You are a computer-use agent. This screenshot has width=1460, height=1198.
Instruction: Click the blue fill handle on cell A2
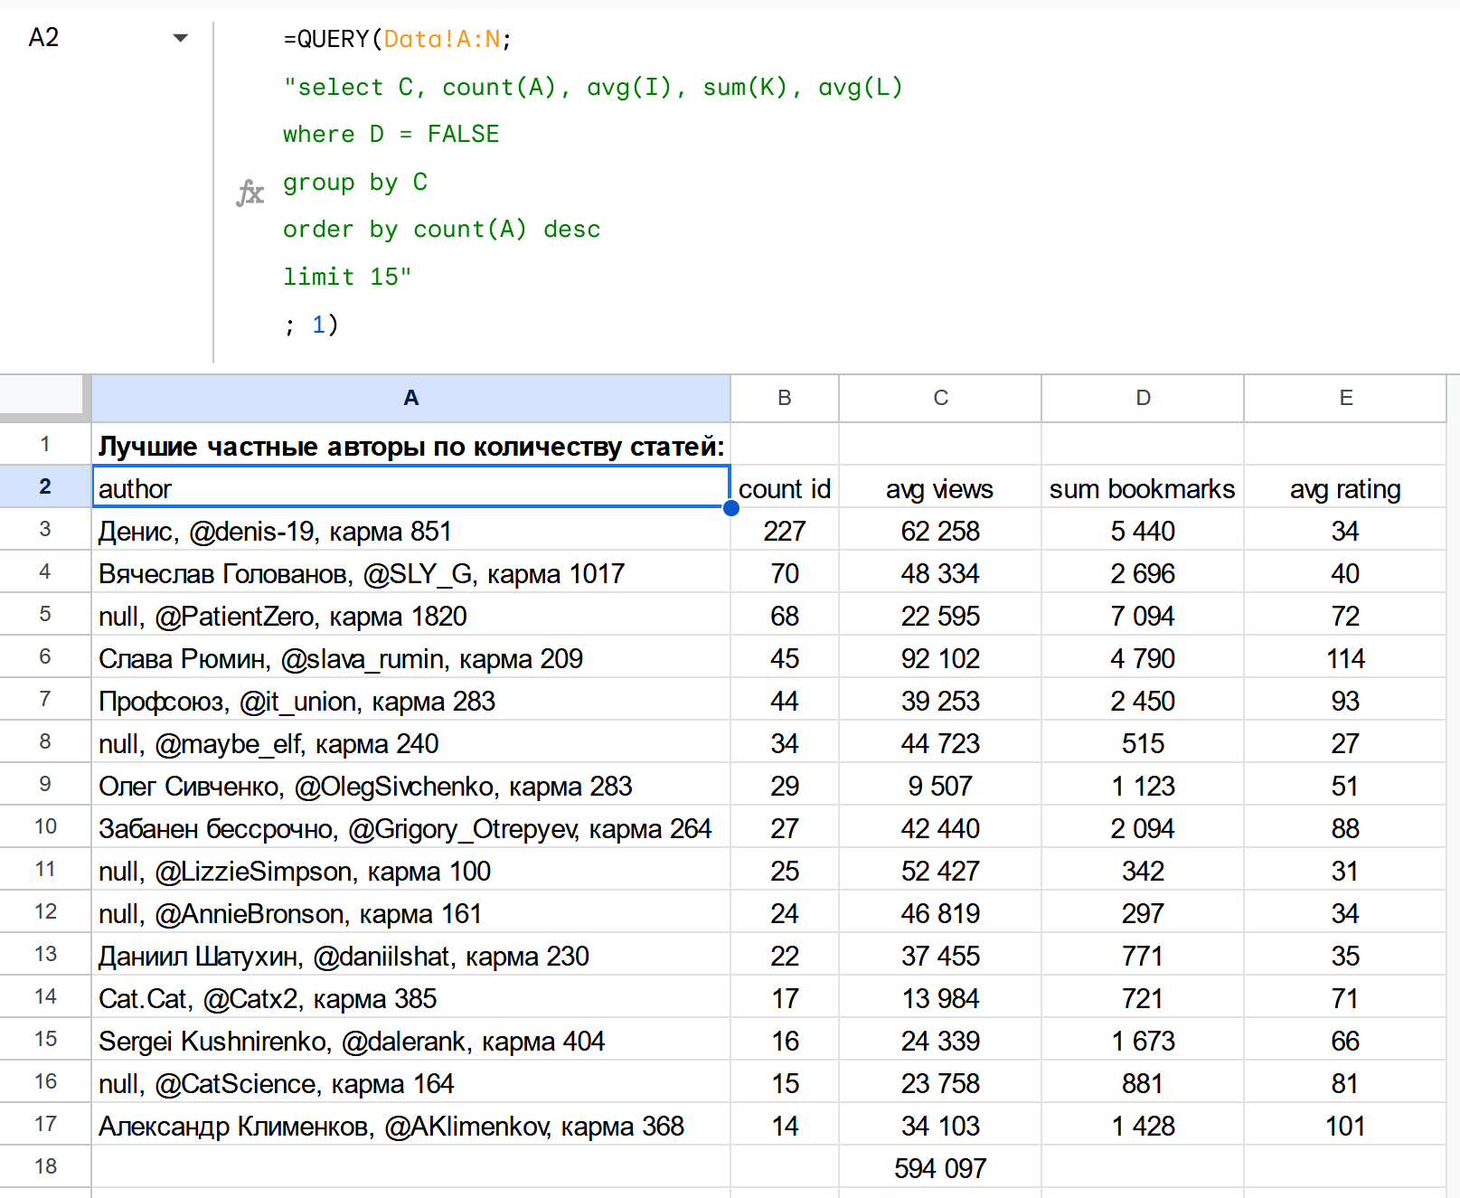click(730, 508)
